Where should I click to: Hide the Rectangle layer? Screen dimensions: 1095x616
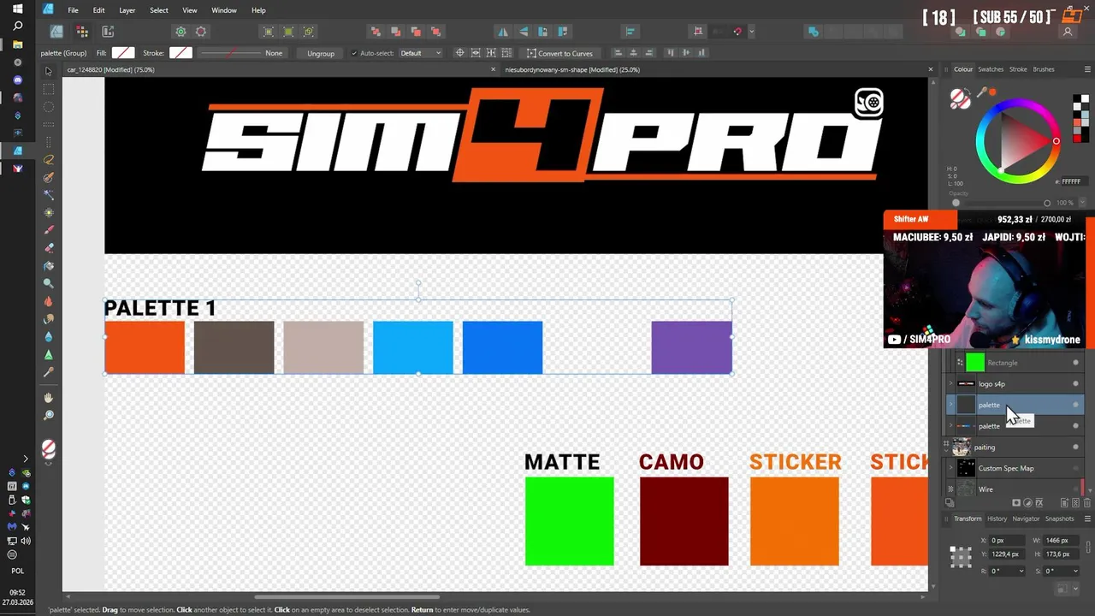(1076, 363)
